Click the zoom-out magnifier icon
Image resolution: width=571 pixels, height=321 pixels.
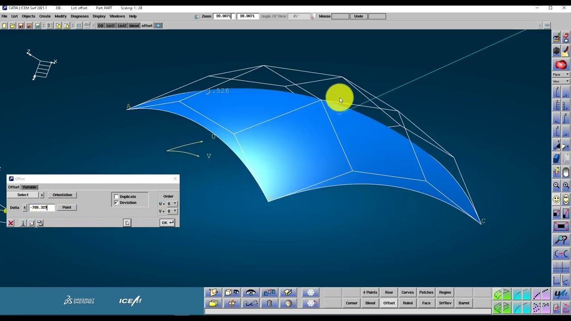[556, 185]
